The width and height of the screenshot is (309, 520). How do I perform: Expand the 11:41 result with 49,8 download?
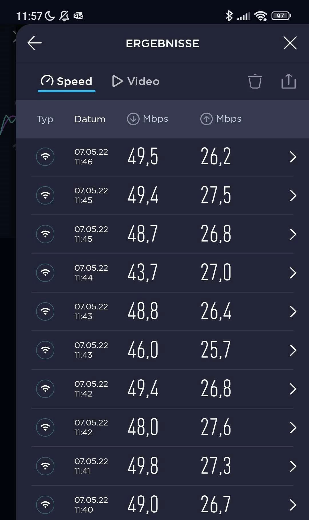[x=293, y=466]
